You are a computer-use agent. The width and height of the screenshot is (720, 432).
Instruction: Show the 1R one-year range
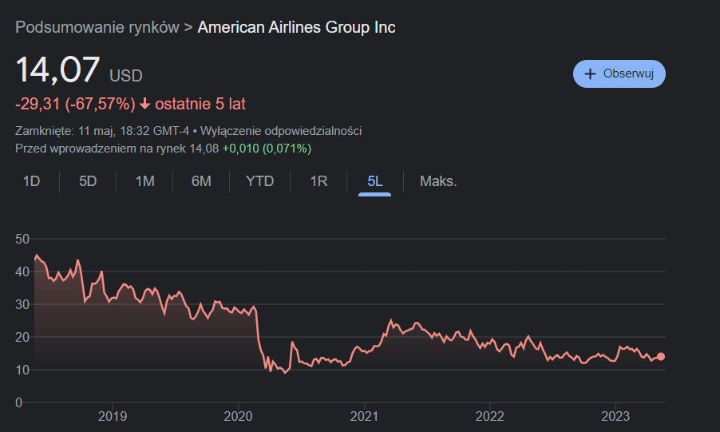(x=318, y=181)
